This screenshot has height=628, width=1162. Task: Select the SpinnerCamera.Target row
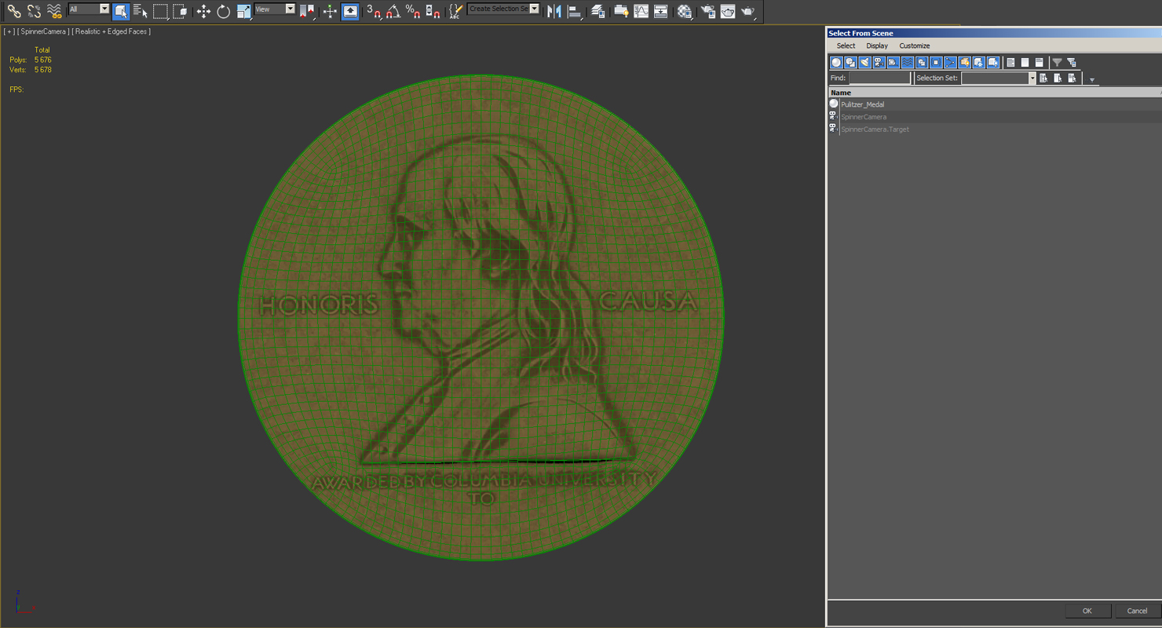point(875,130)
